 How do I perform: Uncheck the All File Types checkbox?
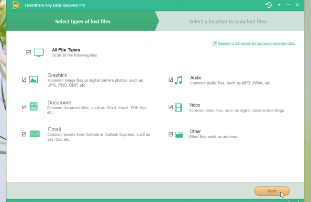pos(29,52)
